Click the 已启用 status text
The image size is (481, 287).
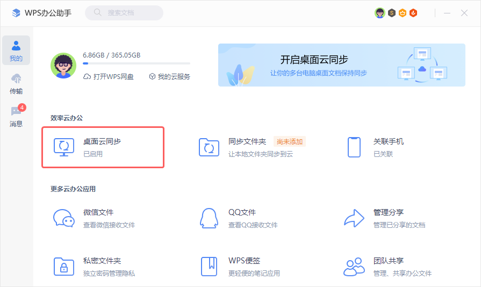93,154
